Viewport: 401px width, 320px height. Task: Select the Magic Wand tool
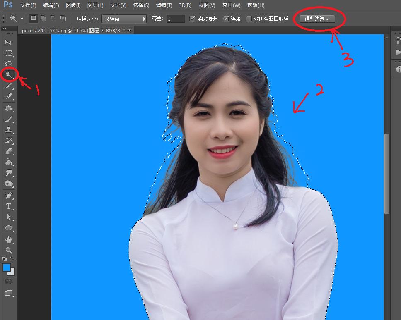[x=9, y=74]
